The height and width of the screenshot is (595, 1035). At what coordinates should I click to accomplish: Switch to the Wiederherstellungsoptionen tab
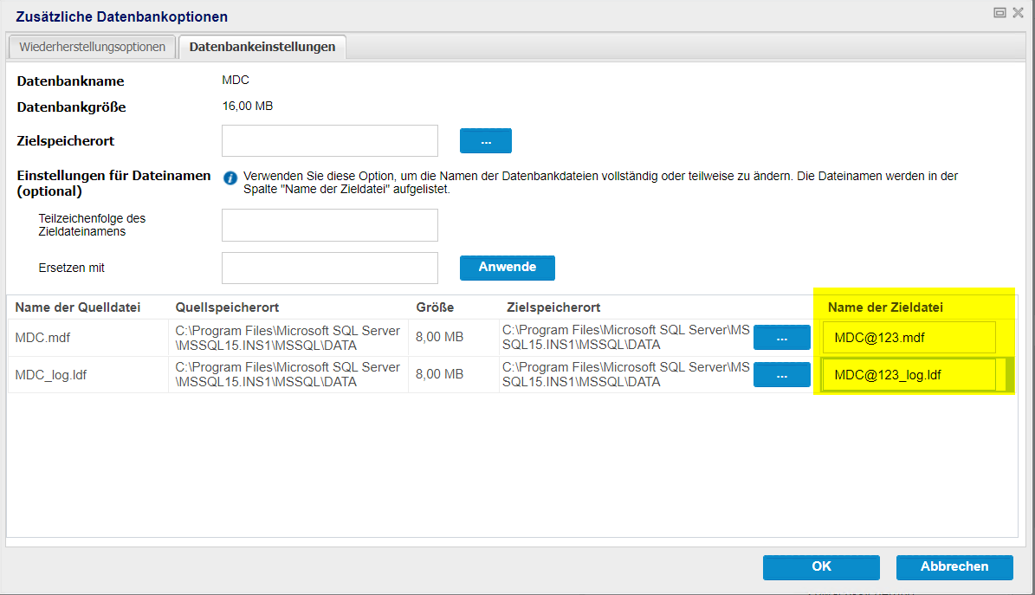pyautogui.click(x=92, y=47)
